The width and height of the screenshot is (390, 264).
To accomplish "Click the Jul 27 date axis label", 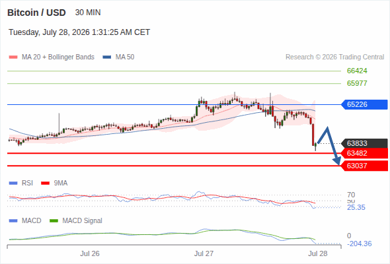I will [x=204, y=253].
